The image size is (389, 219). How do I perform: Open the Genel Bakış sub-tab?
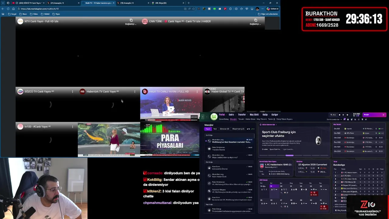point(224,119)
